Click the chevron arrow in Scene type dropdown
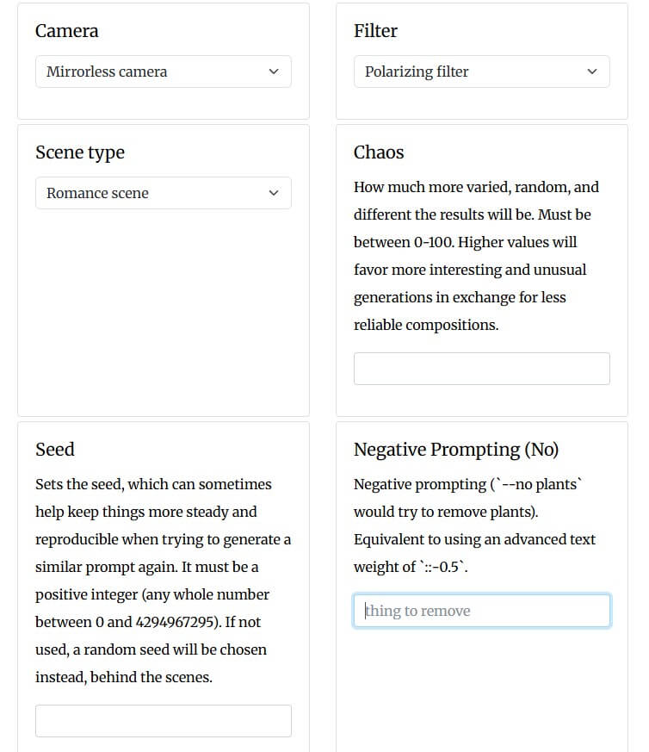 coord(274,193)
